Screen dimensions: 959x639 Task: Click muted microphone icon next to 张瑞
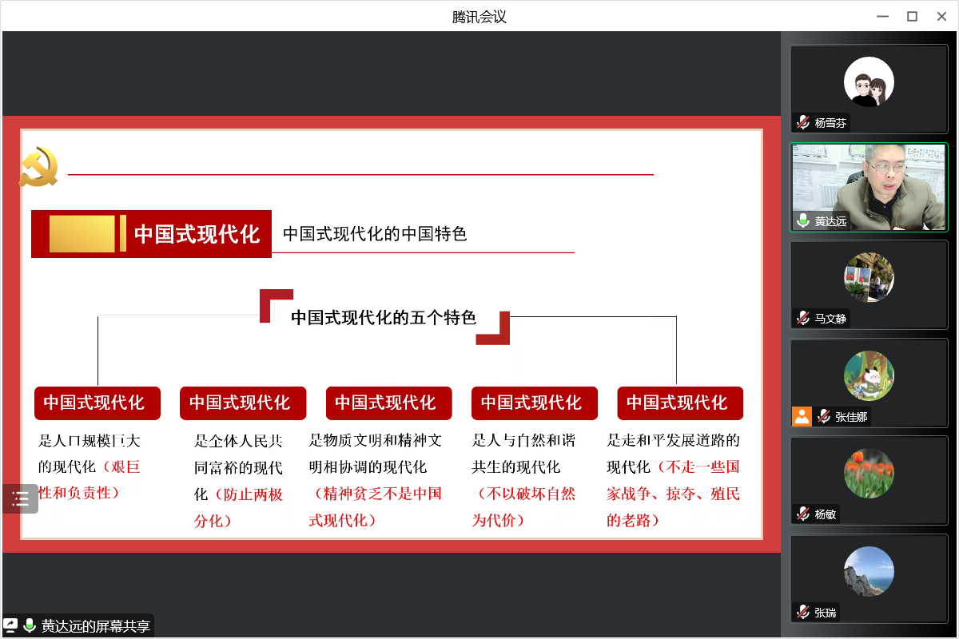(x=803, y=613)
